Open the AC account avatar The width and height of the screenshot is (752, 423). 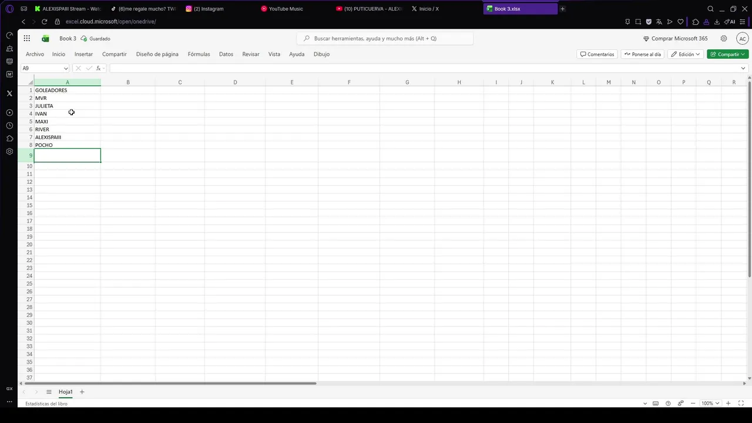click(743, 38)
